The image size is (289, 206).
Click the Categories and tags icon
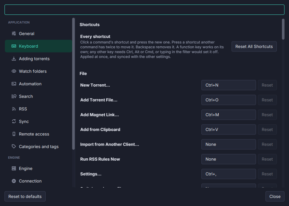tap(14, 146)
